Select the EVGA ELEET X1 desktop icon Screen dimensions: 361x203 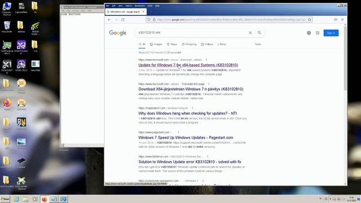pyautogui.click(x=7, y=67)
